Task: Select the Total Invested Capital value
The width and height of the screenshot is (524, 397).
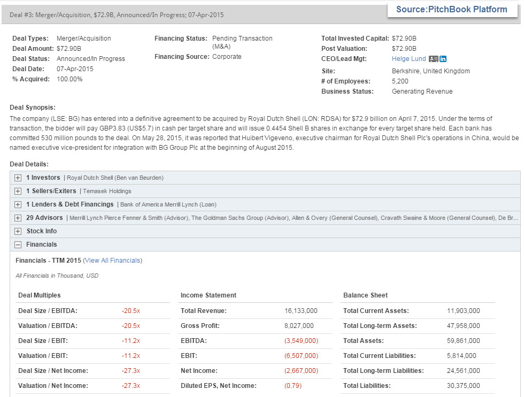Action: pyautogui.click(x=404, y=39)
